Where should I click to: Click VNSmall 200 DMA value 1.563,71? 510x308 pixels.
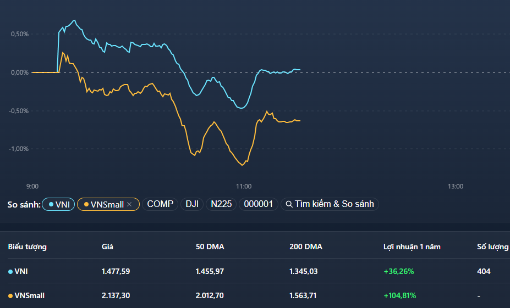[x=303, y=296]
